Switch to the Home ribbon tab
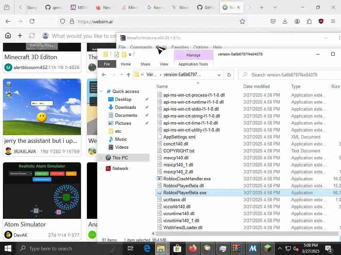Screen dimensions: 341x255 126,64
